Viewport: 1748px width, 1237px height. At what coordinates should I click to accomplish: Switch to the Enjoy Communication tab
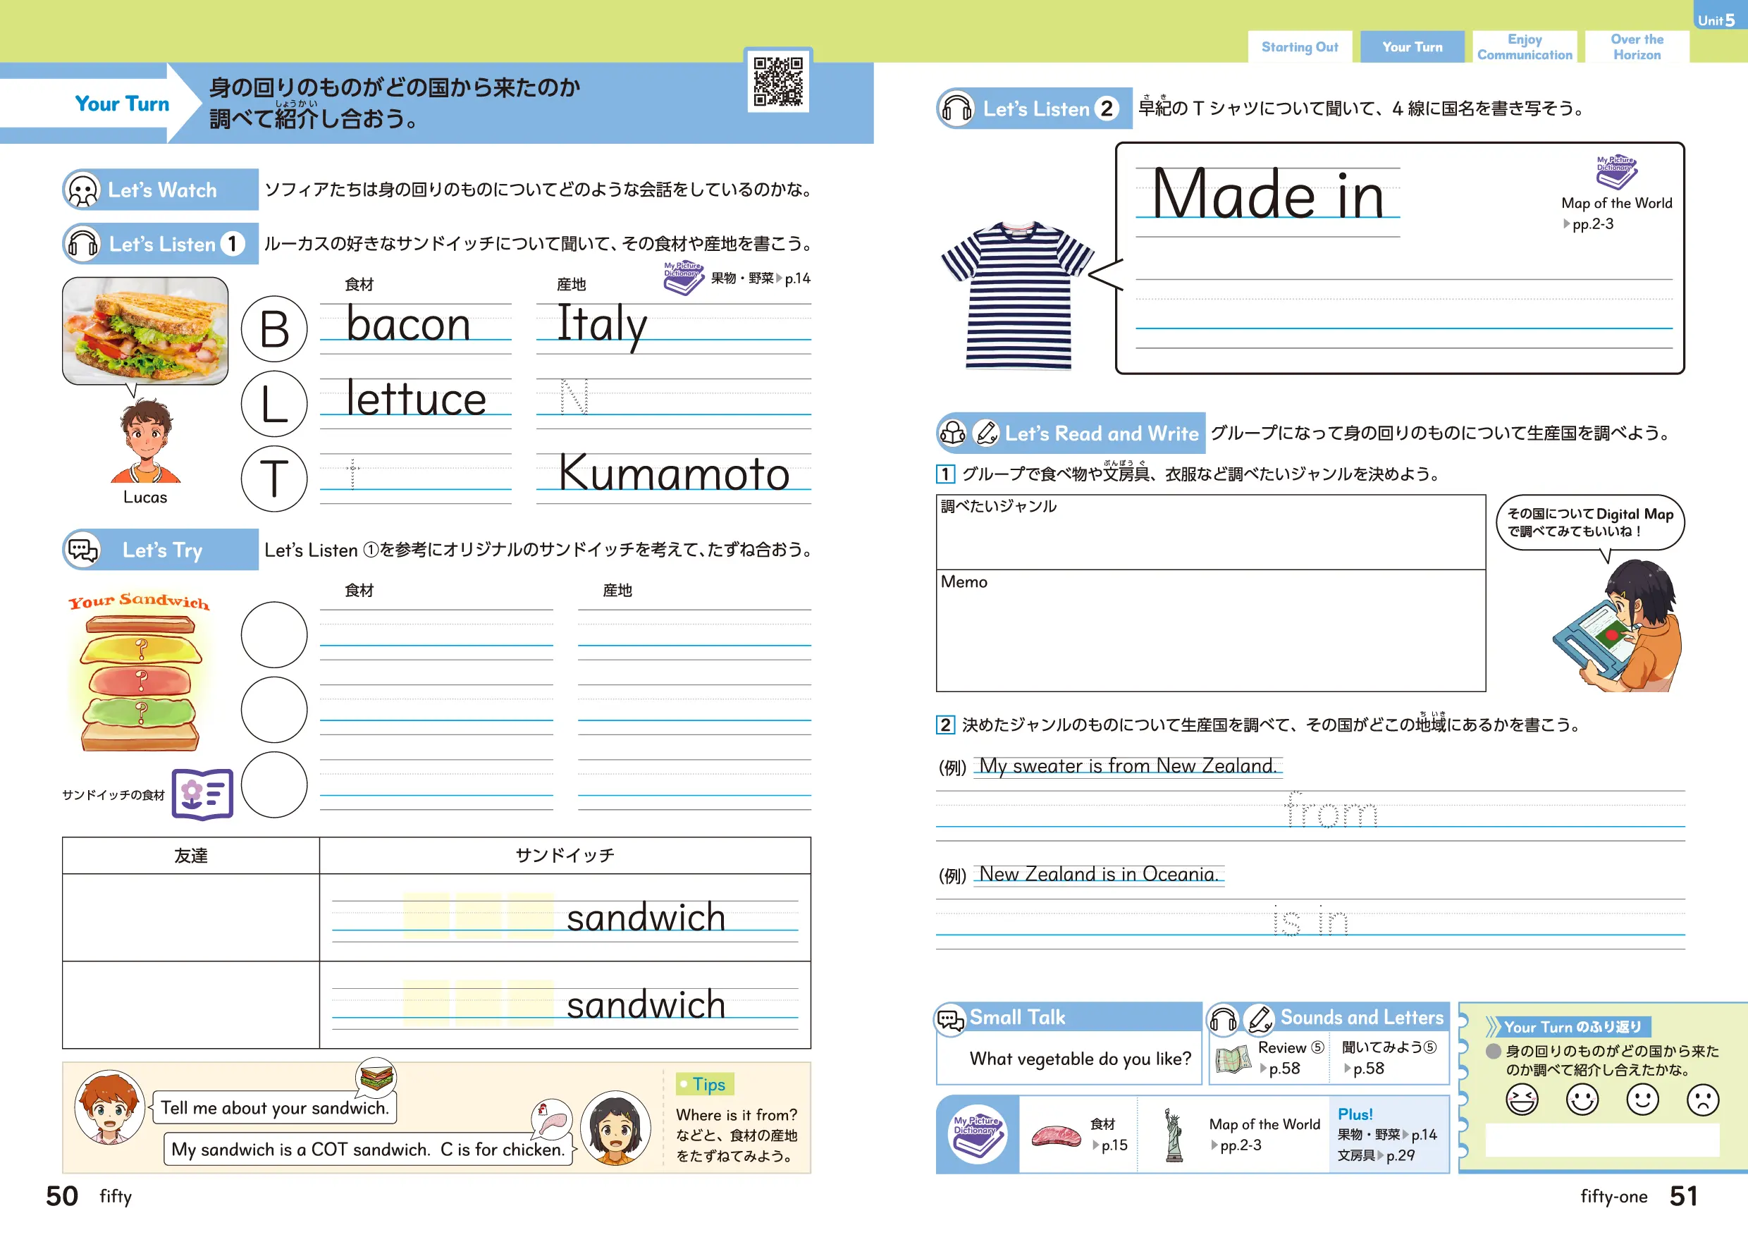pos(1524,47)
